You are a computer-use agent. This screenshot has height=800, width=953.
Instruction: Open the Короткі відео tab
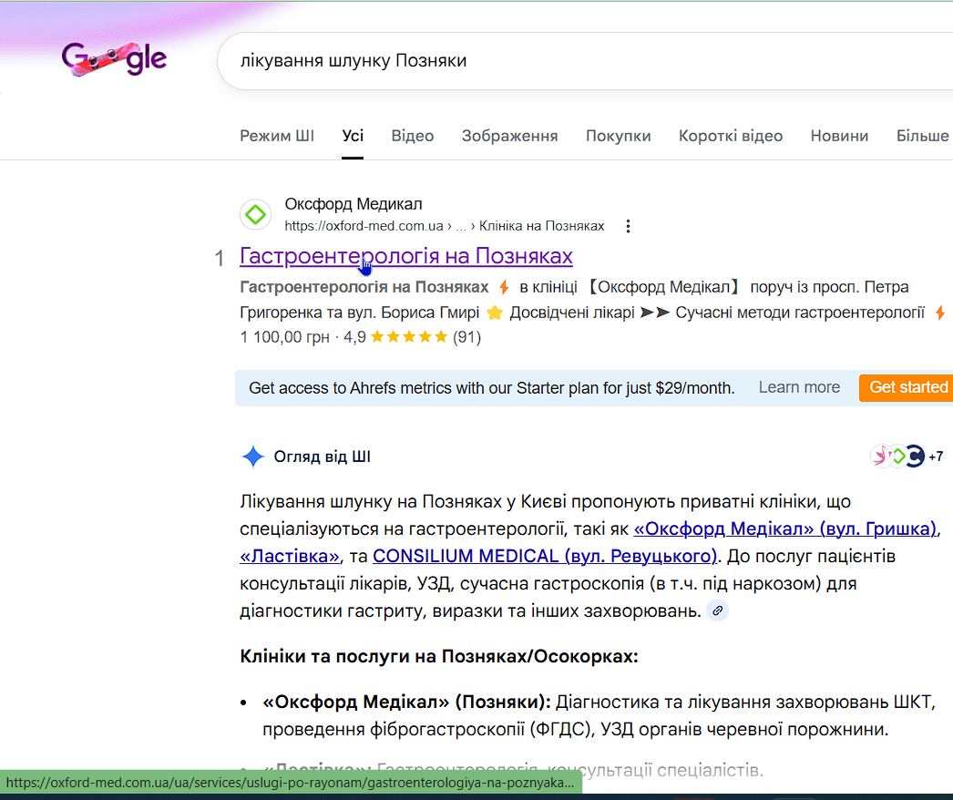(x=731, y=136)
